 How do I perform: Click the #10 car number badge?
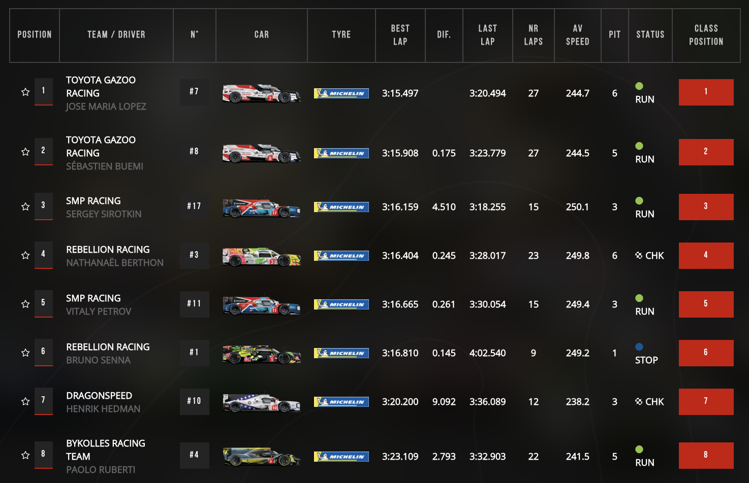coord(195,401)
